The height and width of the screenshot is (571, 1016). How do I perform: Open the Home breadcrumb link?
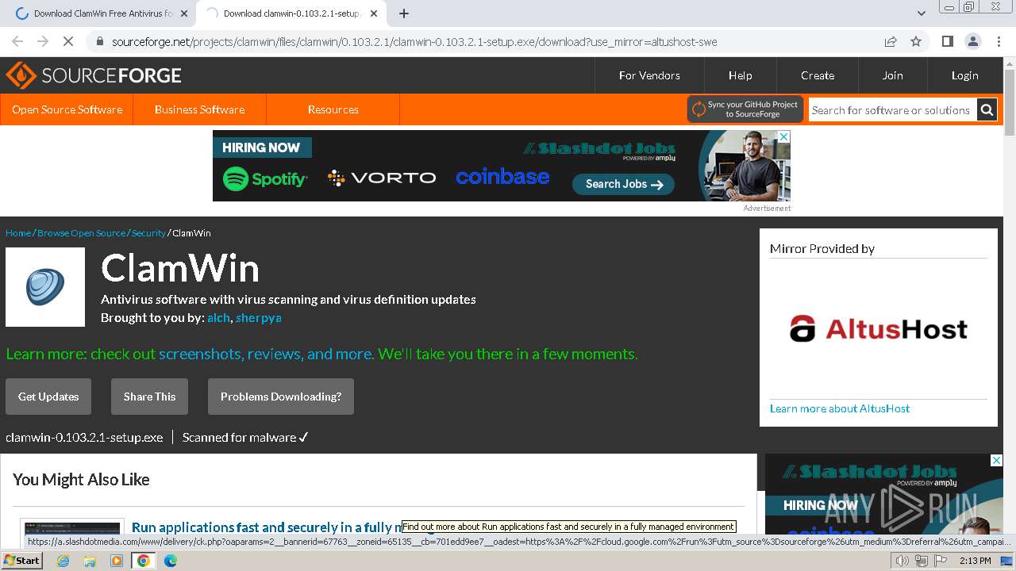(18, 233)
